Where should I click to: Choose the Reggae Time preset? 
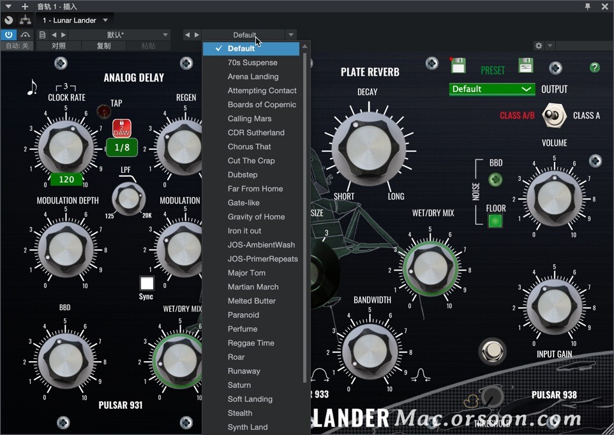[x=251, y=343]
